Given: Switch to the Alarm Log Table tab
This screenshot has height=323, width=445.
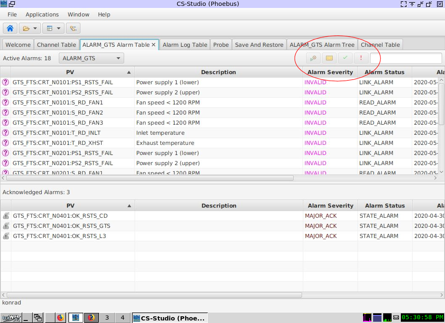Looking at the screenshot, I should (184, 44).
